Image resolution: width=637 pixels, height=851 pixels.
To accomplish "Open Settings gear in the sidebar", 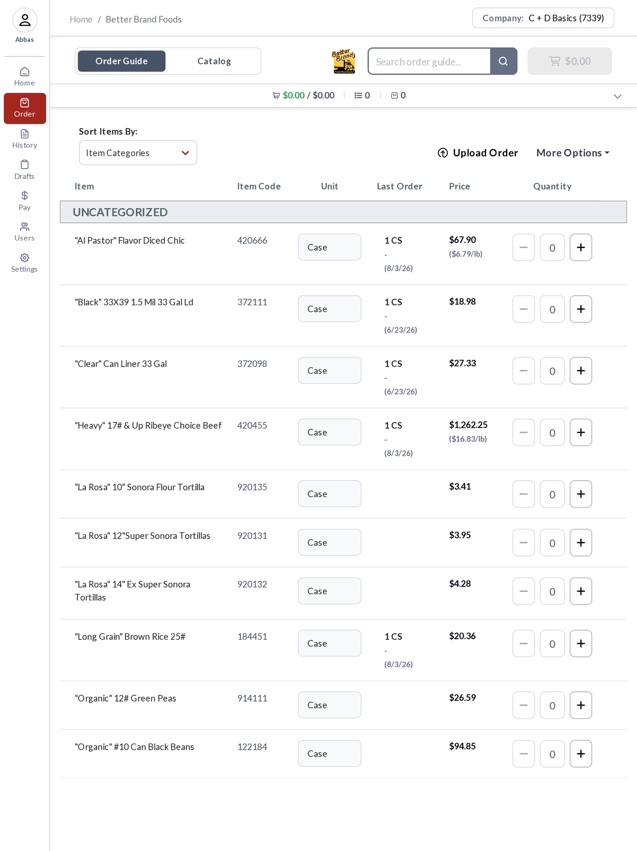I will point(25,263).
